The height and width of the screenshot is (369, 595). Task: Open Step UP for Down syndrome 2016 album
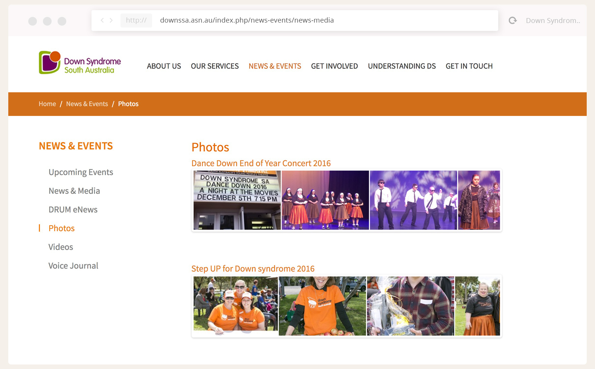tap(253, 269)
